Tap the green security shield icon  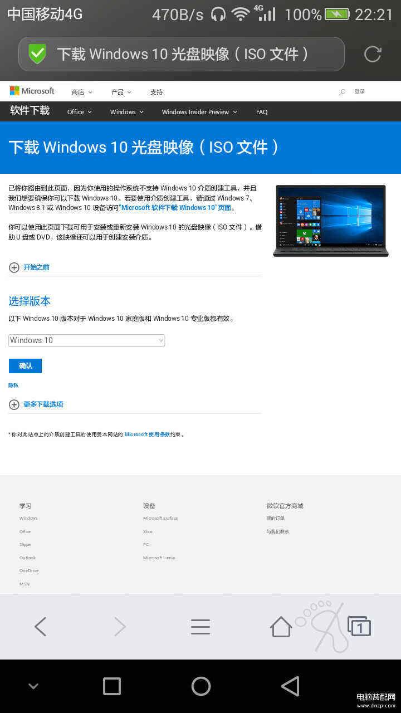tap(37, 54)
